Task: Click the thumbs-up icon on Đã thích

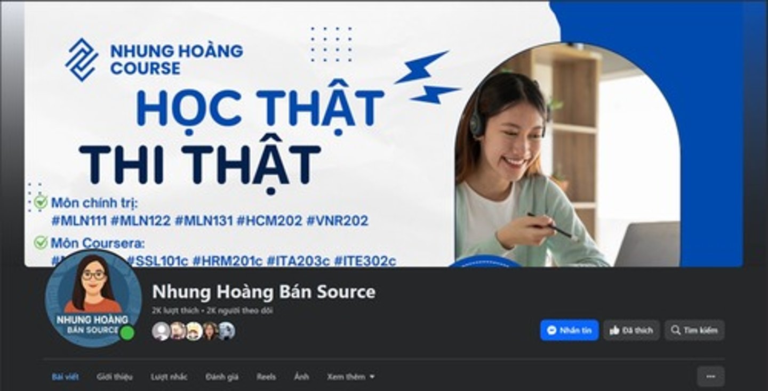Action: 614,330
